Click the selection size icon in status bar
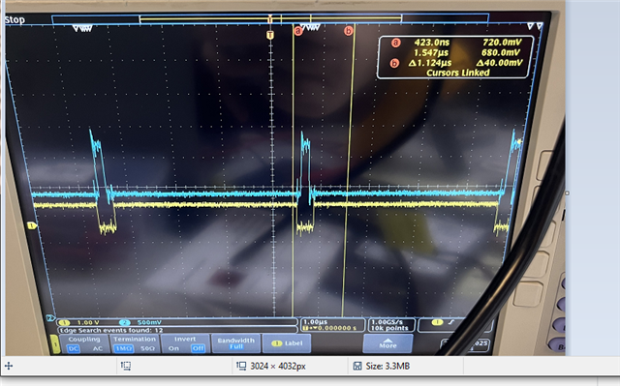The image size is (620, 386). pos(126,367)
